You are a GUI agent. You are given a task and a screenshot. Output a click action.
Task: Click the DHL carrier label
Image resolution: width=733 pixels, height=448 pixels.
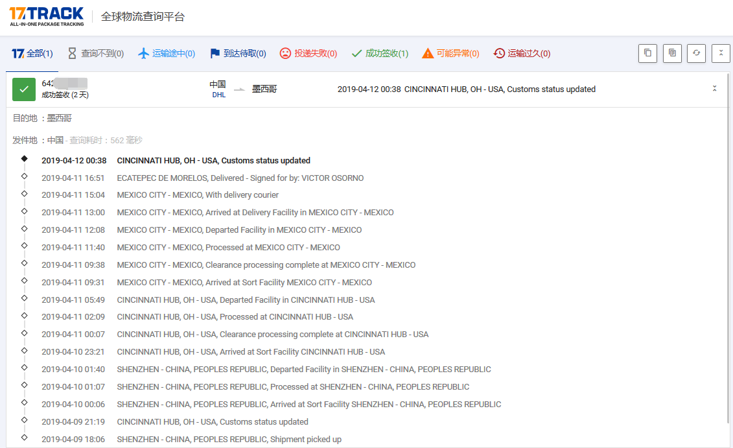[x=218, y=95]
